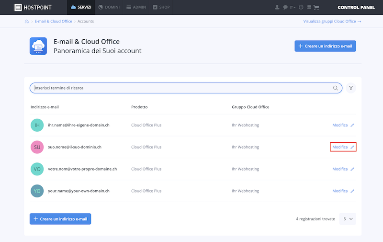Switch to the SERVIZI menu
383x242 pixels.
click(81, 7)
